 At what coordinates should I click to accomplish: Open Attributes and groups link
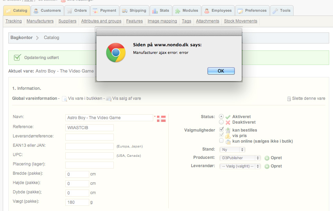pos(101,21)
